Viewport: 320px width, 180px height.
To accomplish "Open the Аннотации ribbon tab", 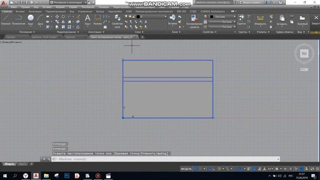I will click(35, 11).
